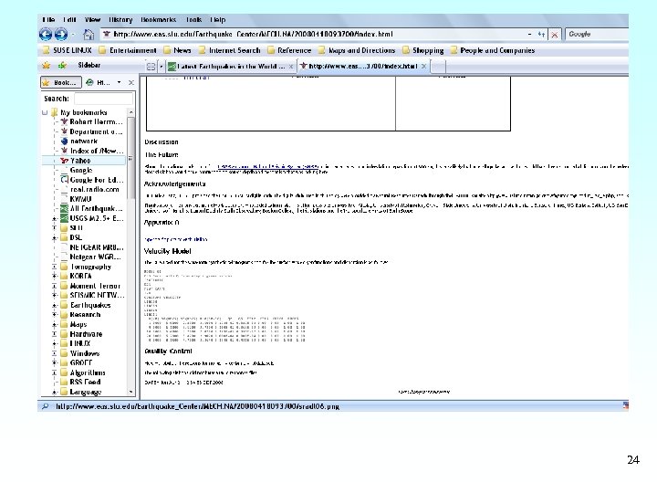Image resolution: width=657 pixels, height=493 pixels.
Task: Select the Yahoo bookmark
Action: [x=76, y=161]
